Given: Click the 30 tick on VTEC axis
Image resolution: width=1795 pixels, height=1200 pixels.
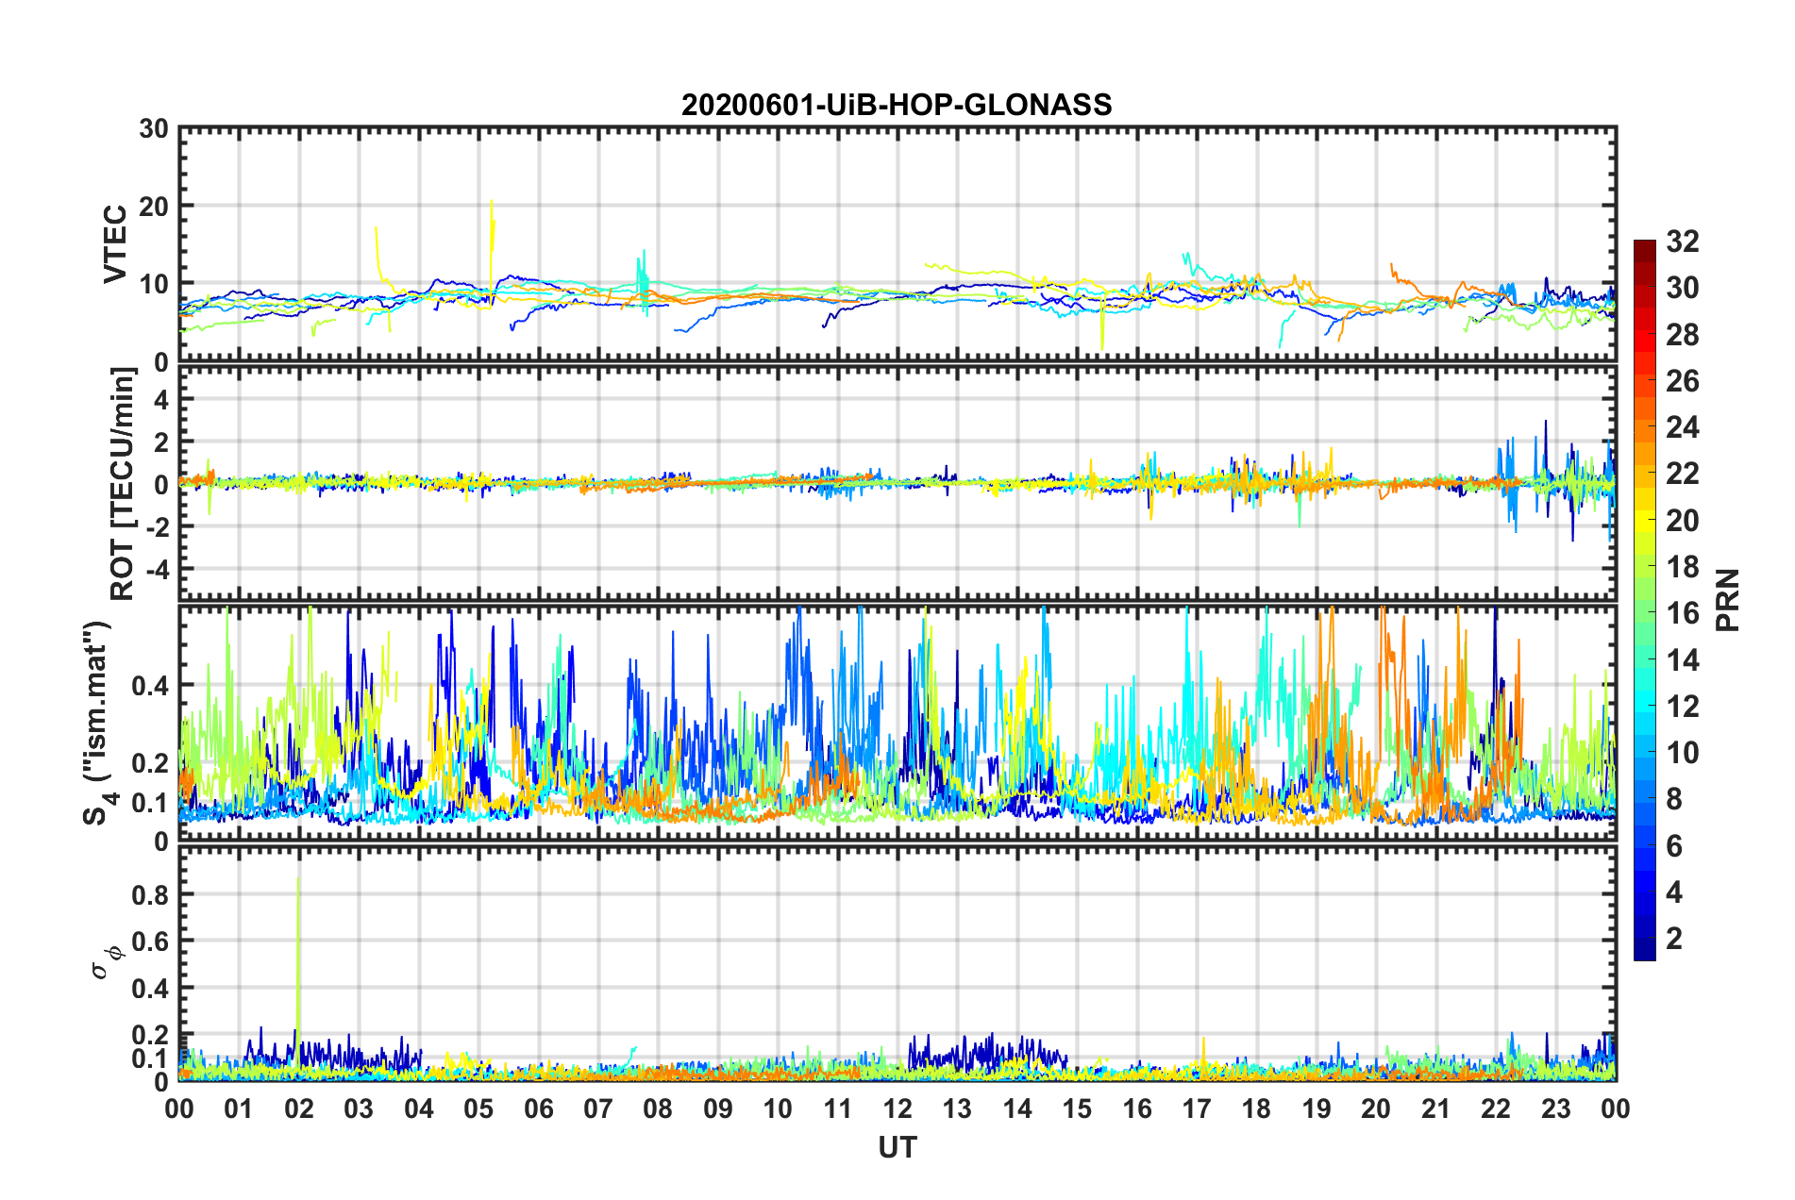Looking at the screenshot, I should pyautogui.click(x=154, y=128).
